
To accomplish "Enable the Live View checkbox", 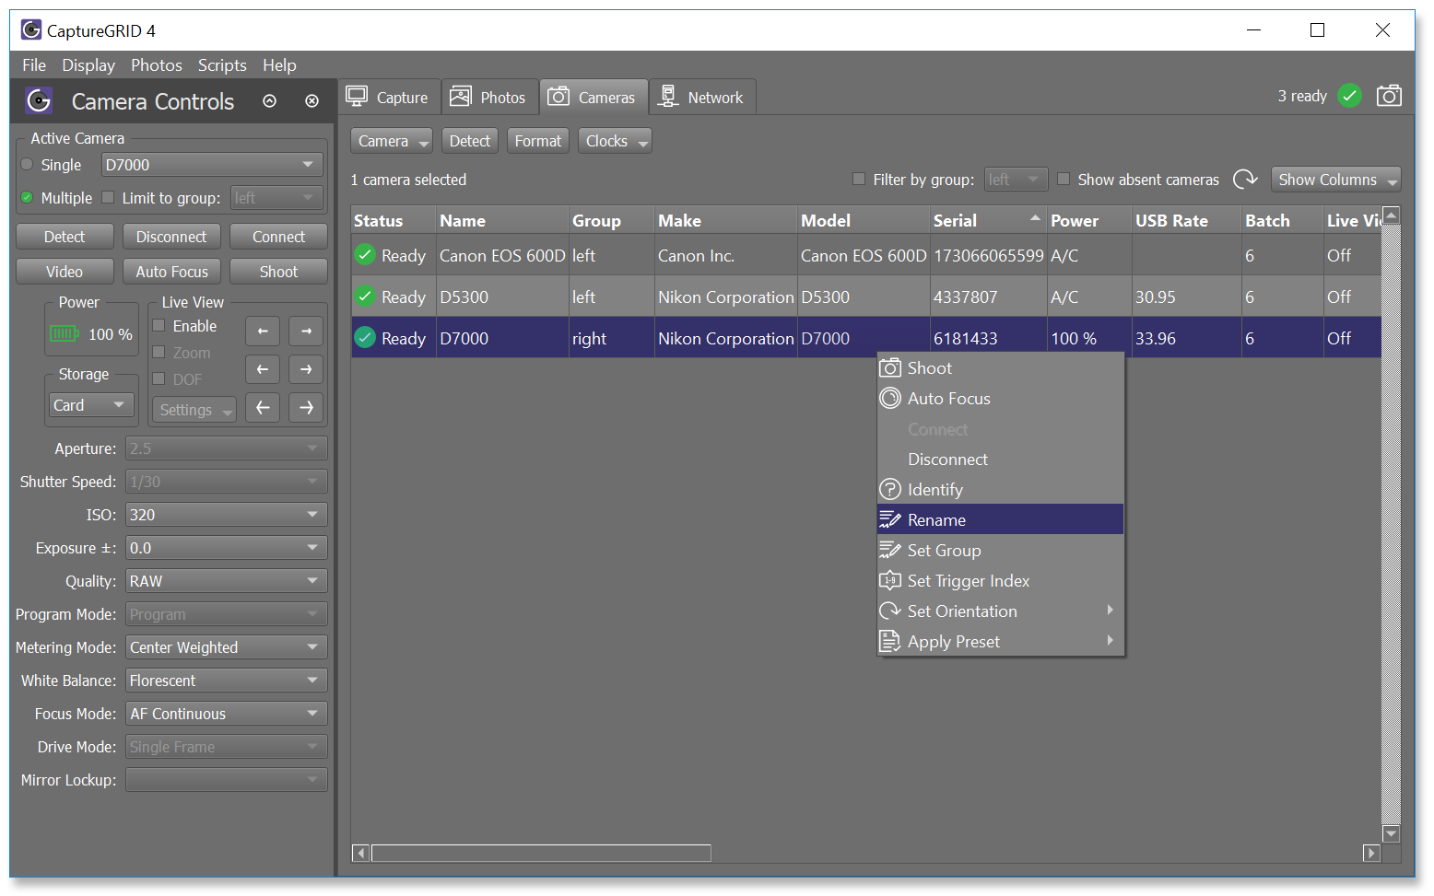I will [x=159, y=326].
